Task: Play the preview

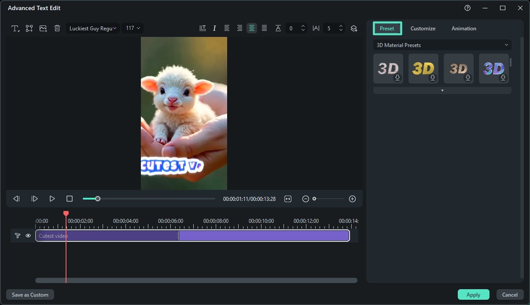Action: (x=52, y=199)
